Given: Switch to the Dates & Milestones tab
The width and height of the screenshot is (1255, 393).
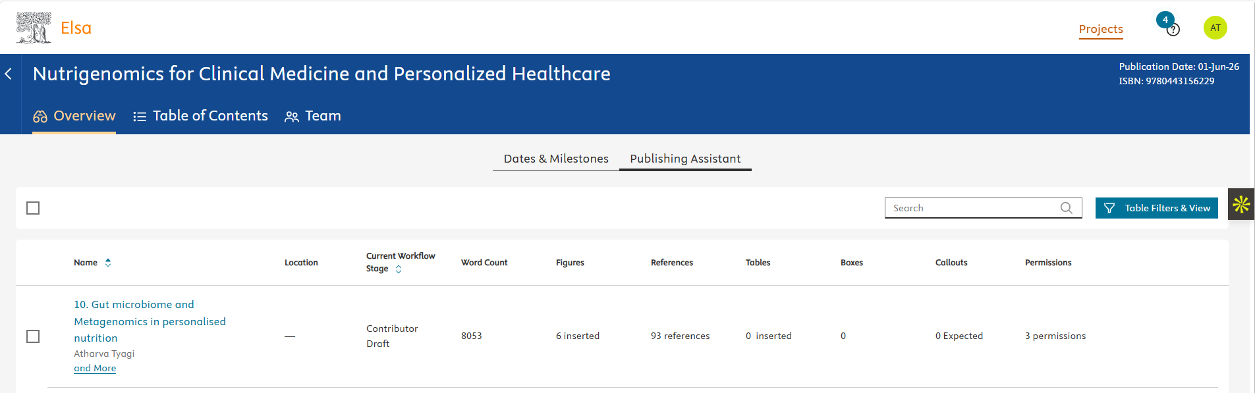Looking at the screenshot, I should point(555,159).
